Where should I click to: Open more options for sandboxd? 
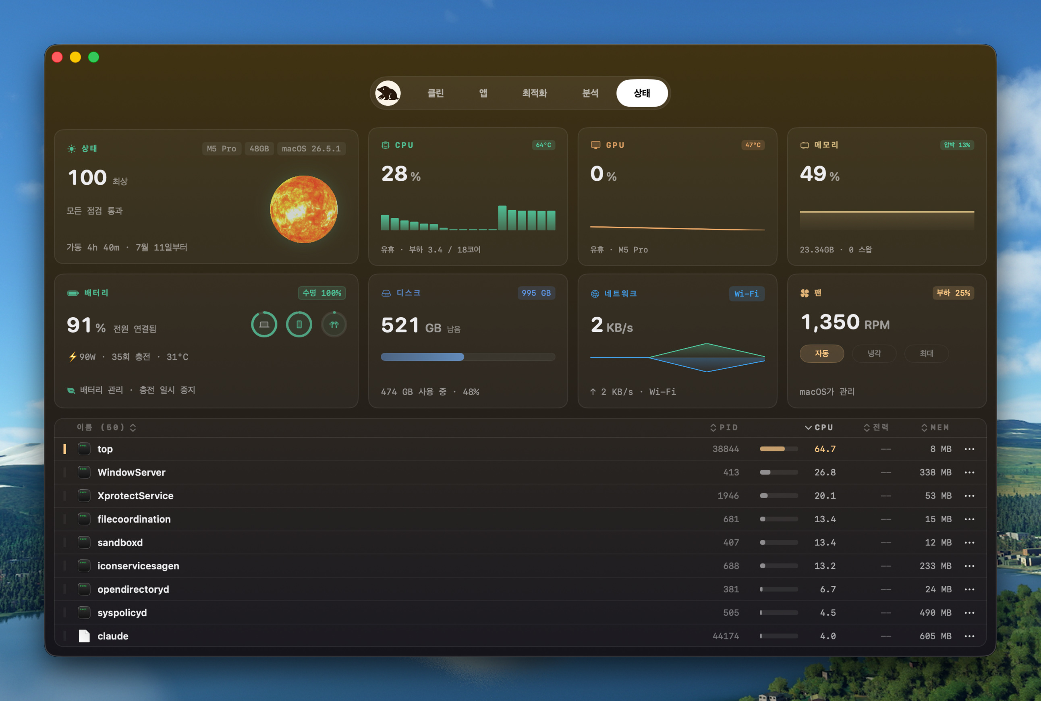point(969,542)
